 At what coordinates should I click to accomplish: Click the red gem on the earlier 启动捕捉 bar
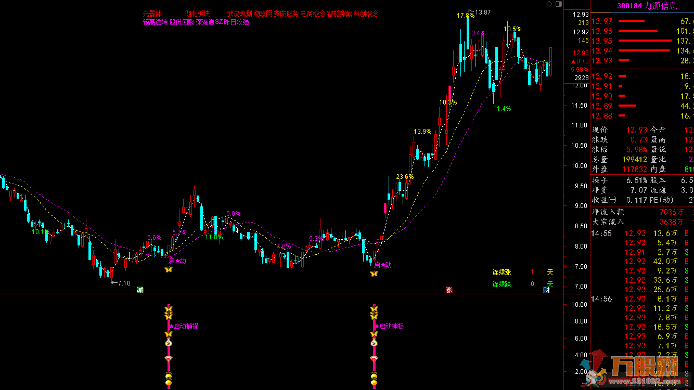point(168,359)
